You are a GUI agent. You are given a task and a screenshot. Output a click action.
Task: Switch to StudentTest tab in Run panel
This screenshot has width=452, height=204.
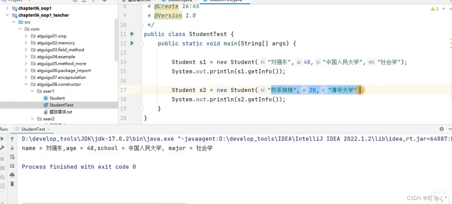coord(33,129)
